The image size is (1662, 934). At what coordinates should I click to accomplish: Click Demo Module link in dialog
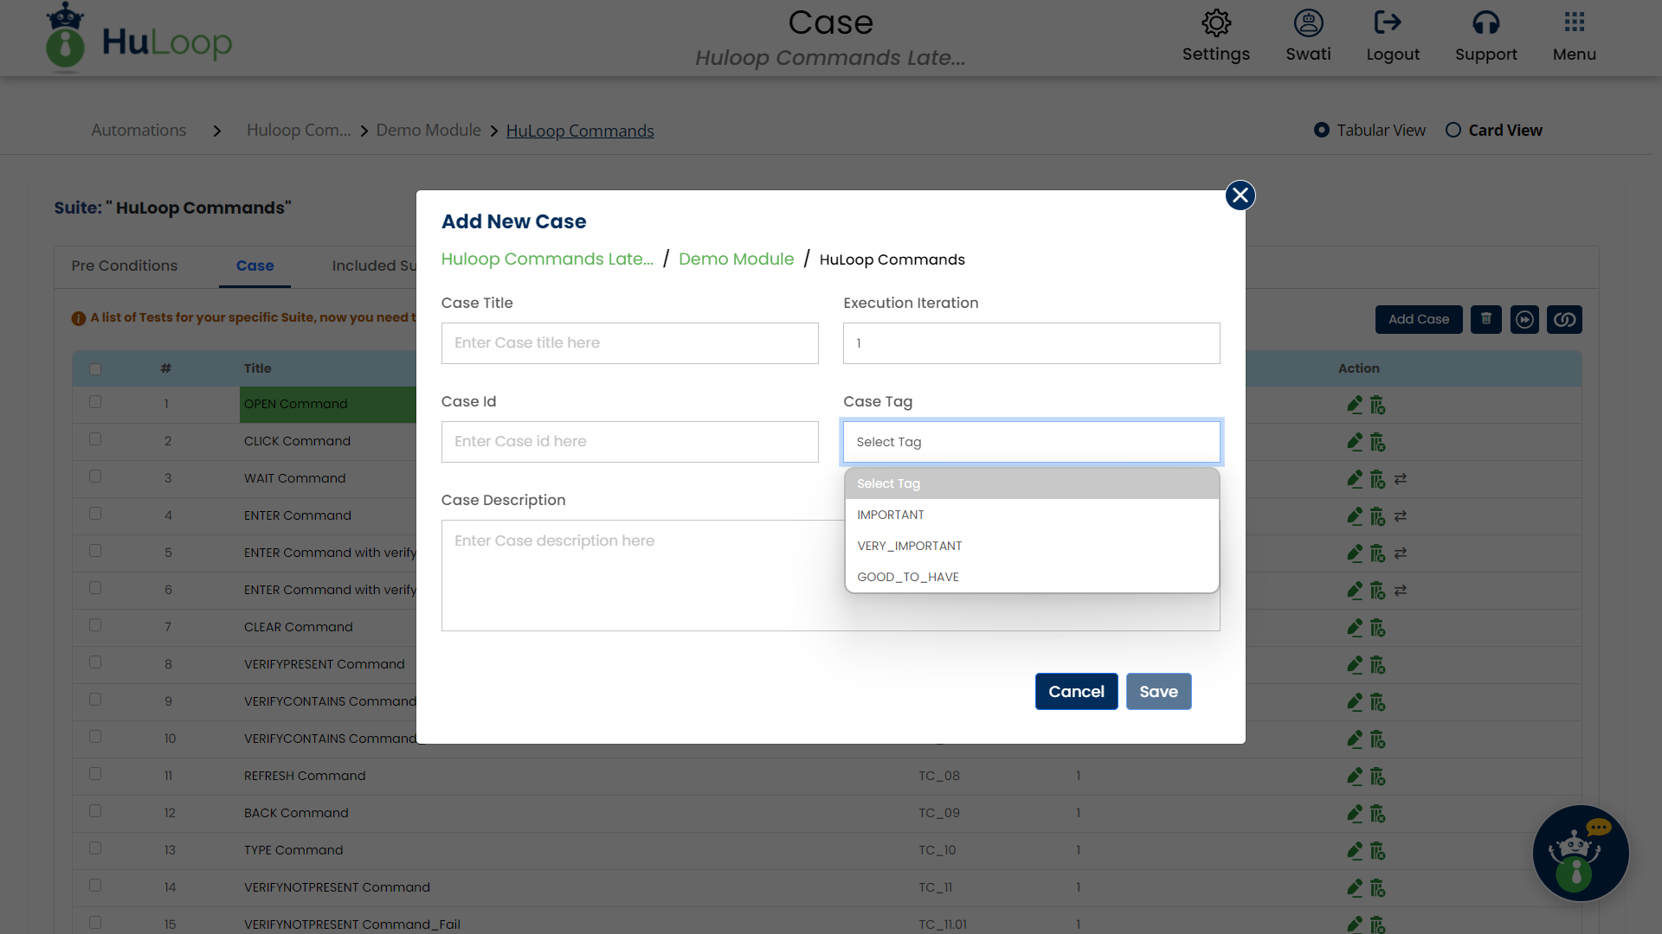coord(736,259)
